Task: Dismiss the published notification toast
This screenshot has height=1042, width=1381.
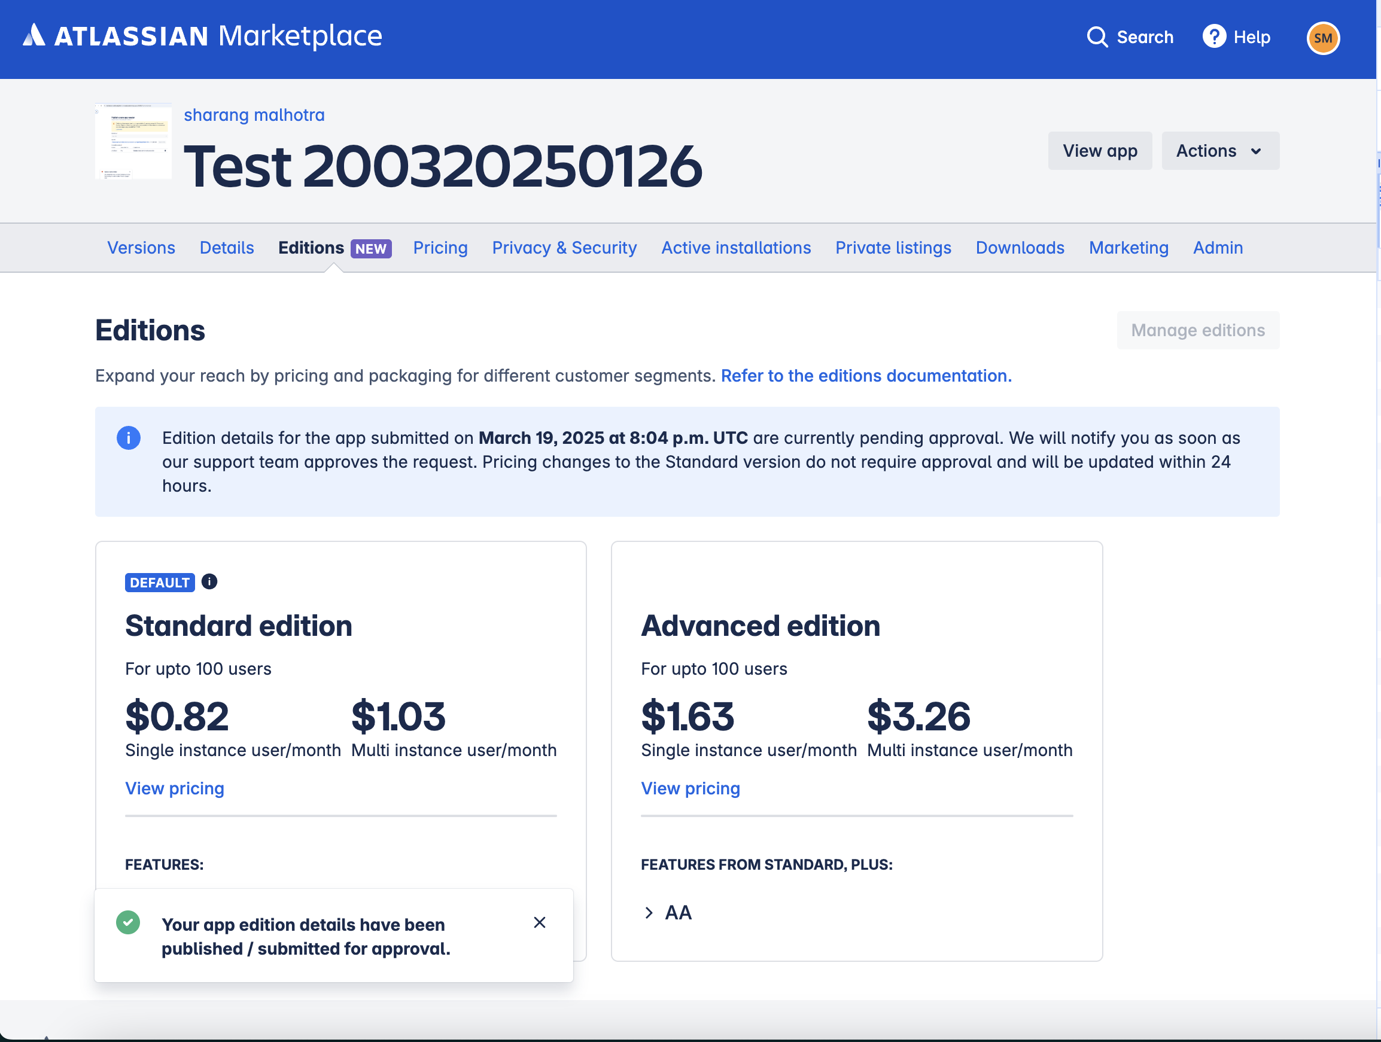Action: pos(539,922)
